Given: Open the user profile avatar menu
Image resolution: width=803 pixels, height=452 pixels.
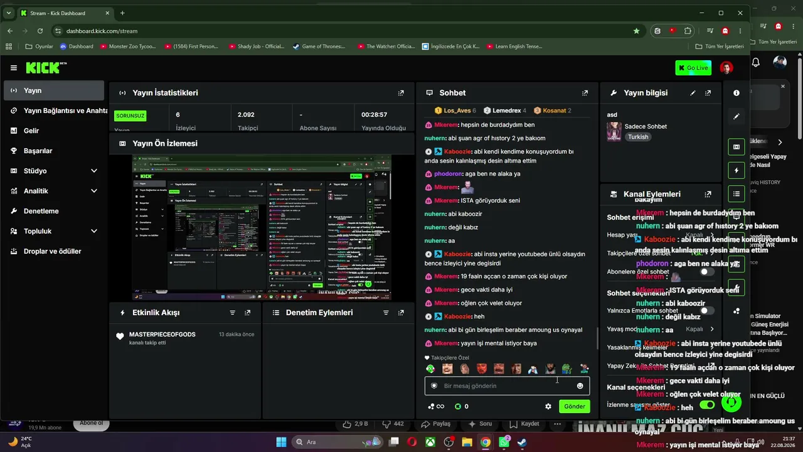Looking at the screenshot, I should click(x=726, y=68).
